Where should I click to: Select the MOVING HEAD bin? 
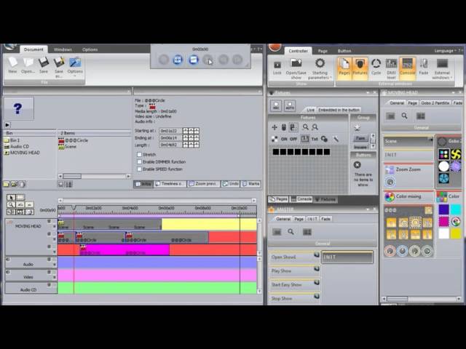pyautogui.click(x=22, y=153)
